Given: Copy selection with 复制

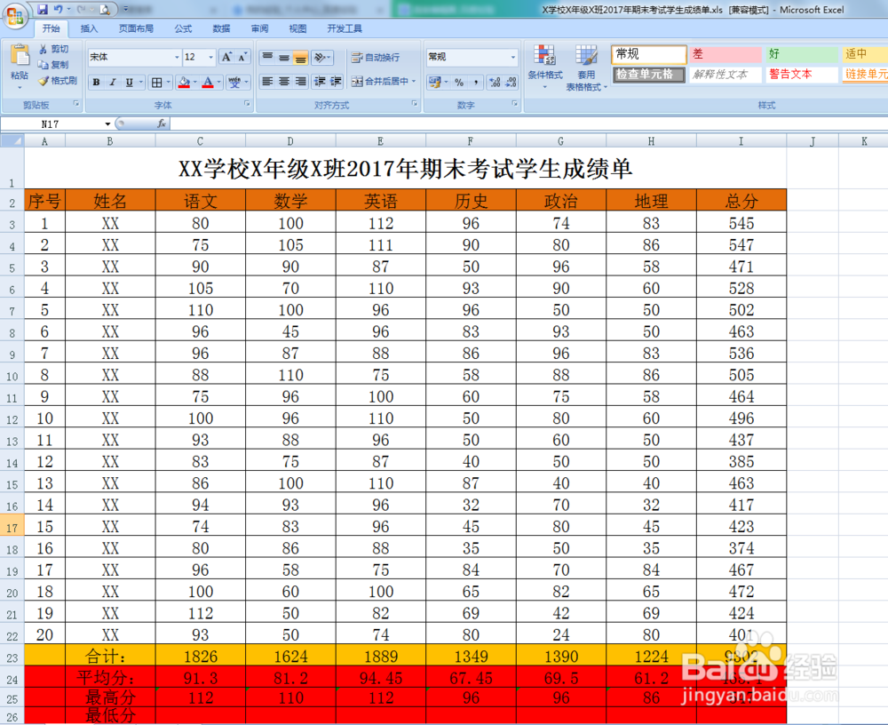Looking at the screenshot, I should (53, 65).
